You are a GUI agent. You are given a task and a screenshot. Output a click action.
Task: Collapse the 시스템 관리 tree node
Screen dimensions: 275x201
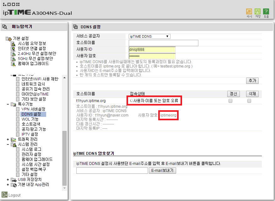coord(8,144)
